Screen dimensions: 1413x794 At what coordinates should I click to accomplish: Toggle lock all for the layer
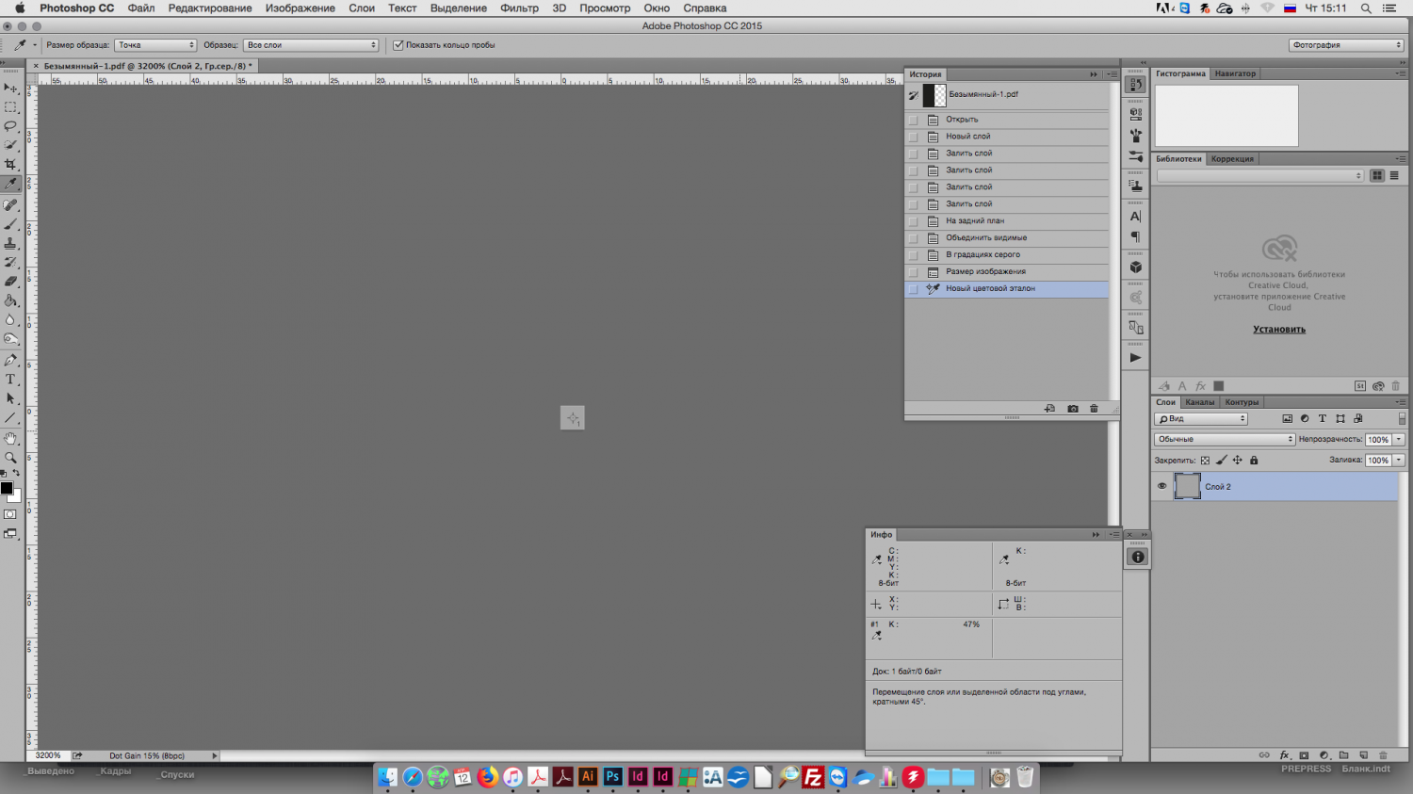coord(1254,461)
